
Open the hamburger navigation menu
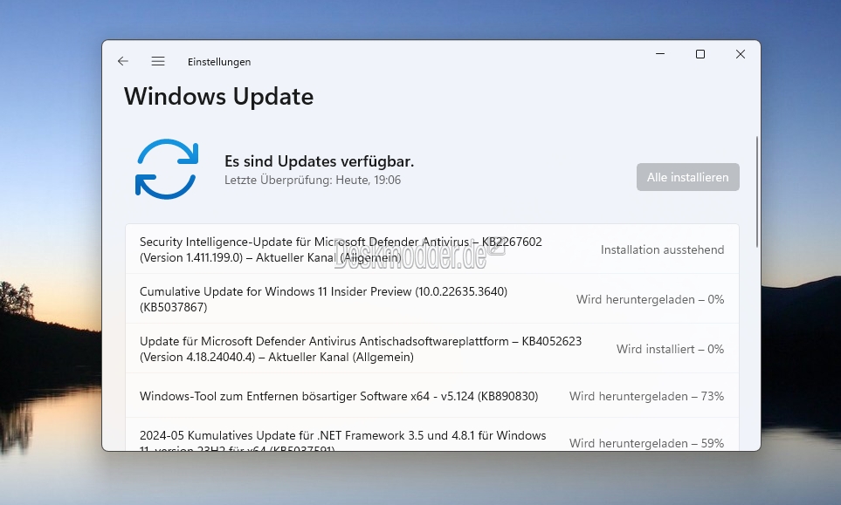point(158,61)
